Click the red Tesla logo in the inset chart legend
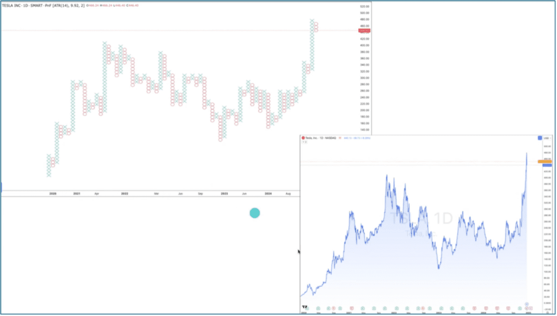The image size is (557, 316). pyautogui.click(x=303, y=138)
